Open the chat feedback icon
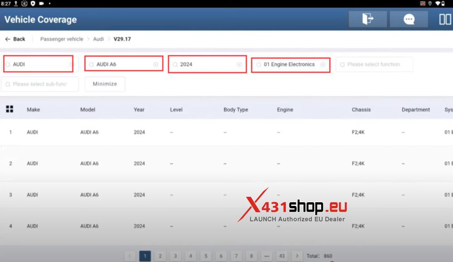 (x=408, y=19)
